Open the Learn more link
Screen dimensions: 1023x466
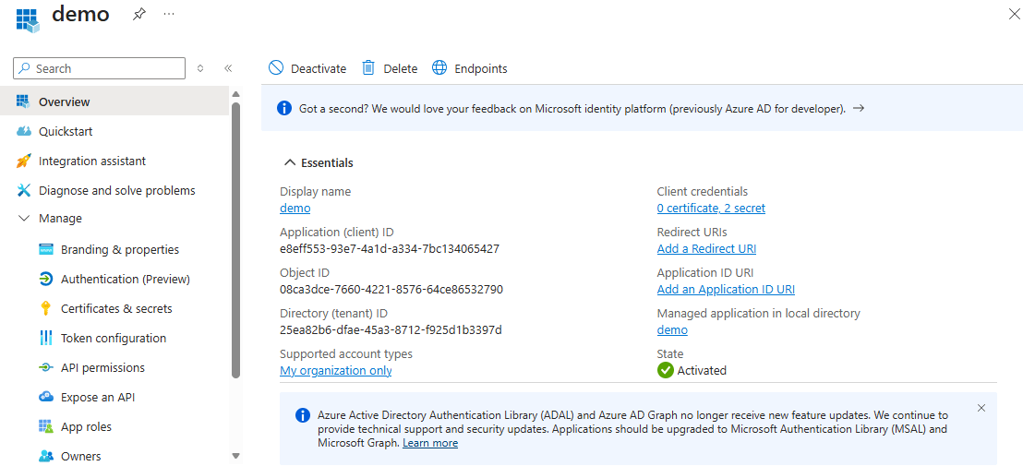pos(430,443)
